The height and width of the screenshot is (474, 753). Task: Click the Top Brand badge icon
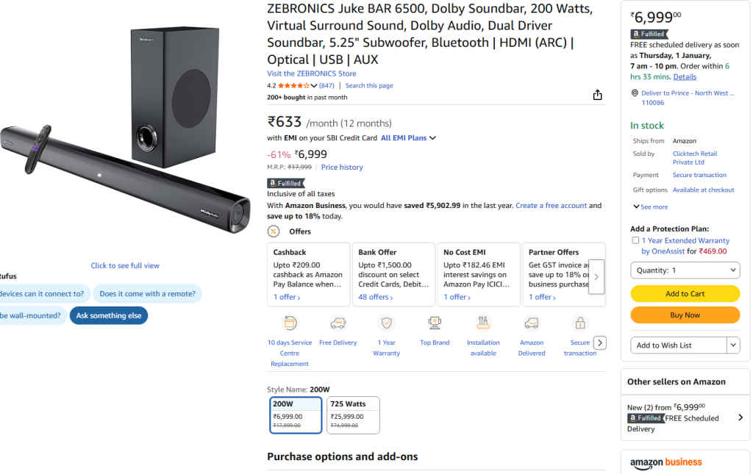(434, 323)
